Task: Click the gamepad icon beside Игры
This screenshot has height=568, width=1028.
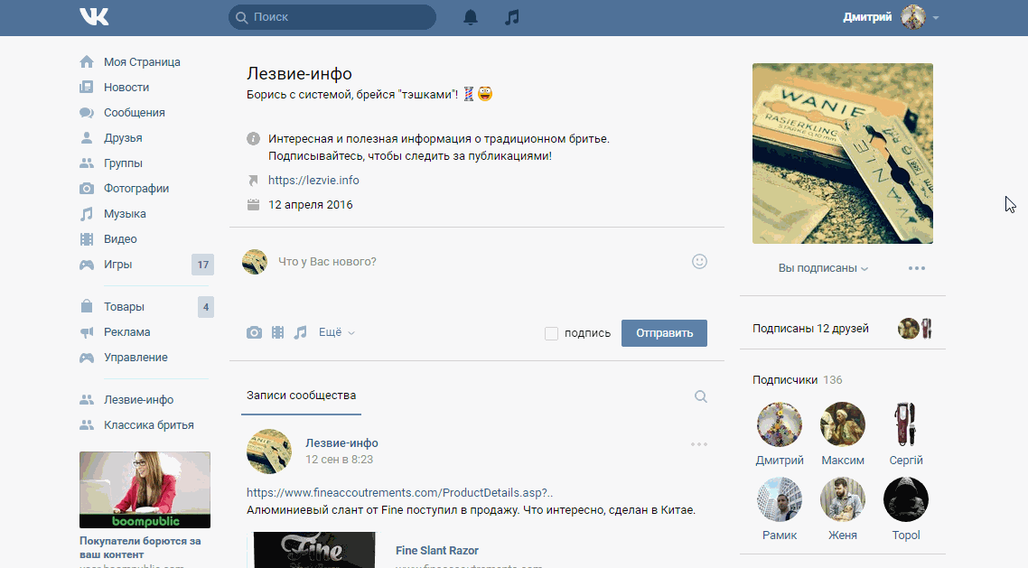Action: click(x=87, y=265)
